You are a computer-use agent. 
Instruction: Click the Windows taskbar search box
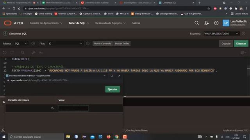36,136
